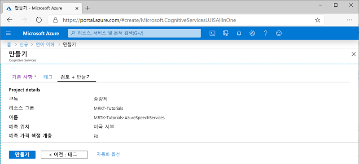Show notifications via the bell icon
359x164 pixels.
tap(239, 34)
